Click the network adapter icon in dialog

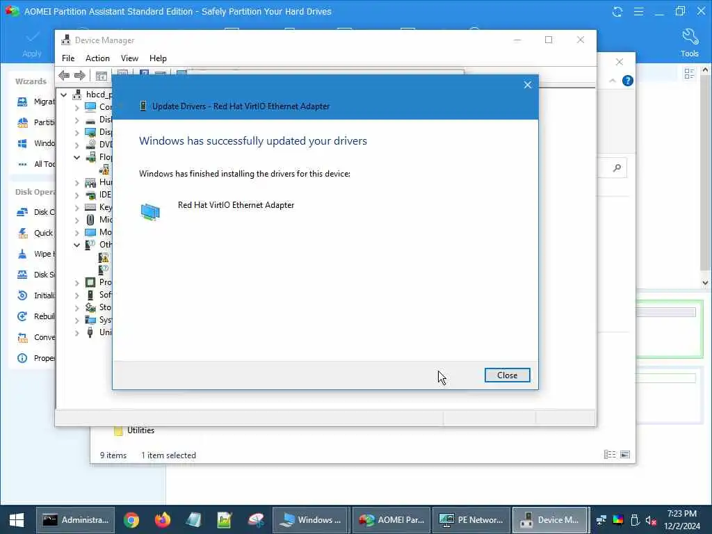coord(150,211)
